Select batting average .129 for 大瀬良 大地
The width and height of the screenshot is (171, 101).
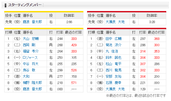point(143,89)
